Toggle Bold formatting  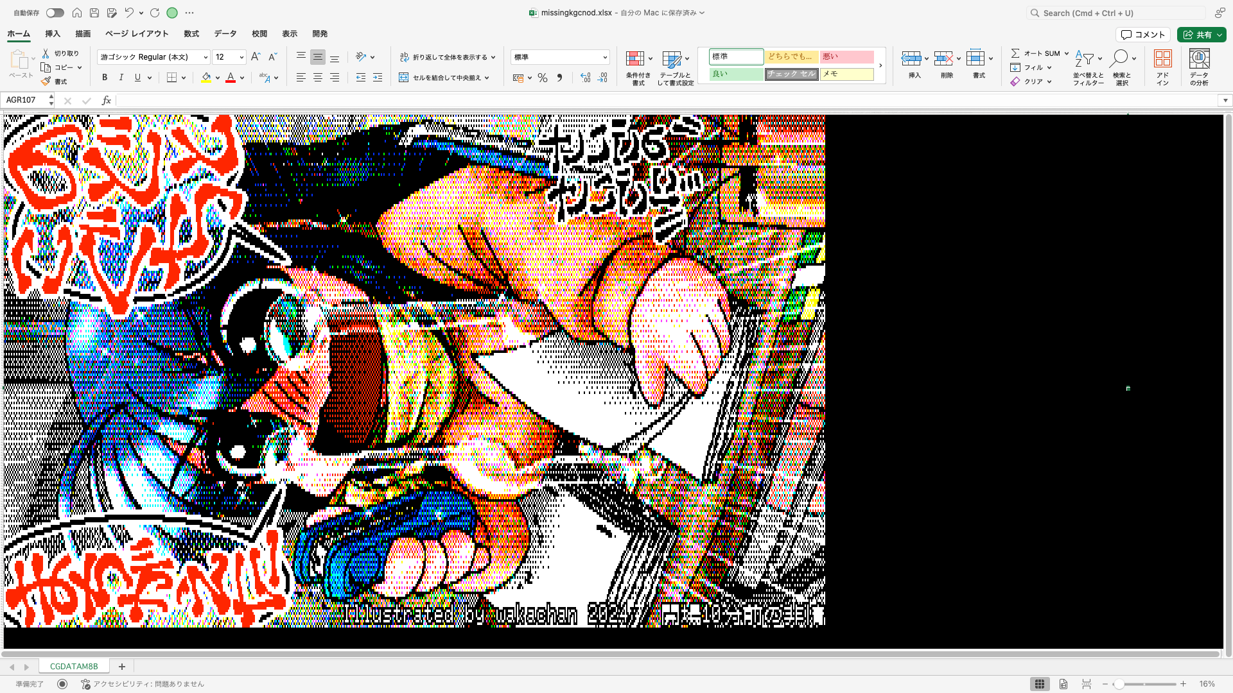pyautogui.click(x=105, y=78)
